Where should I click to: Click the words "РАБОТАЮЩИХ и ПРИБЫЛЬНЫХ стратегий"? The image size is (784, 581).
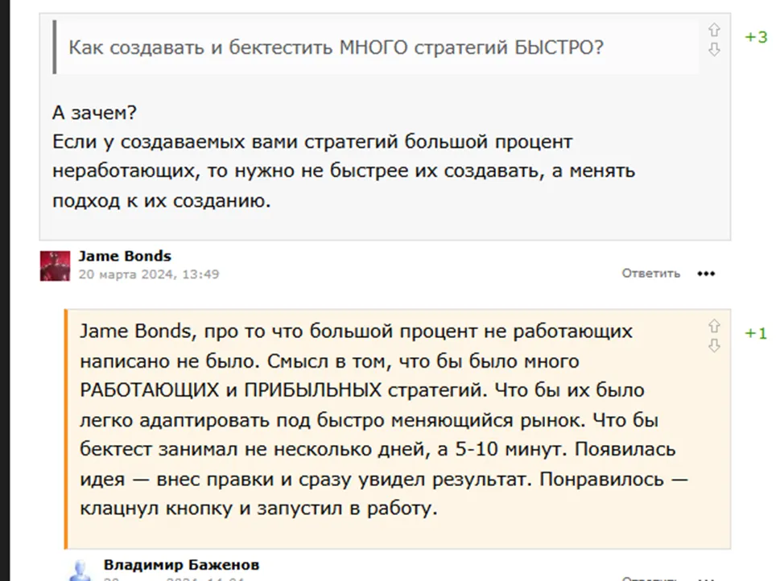283,390
